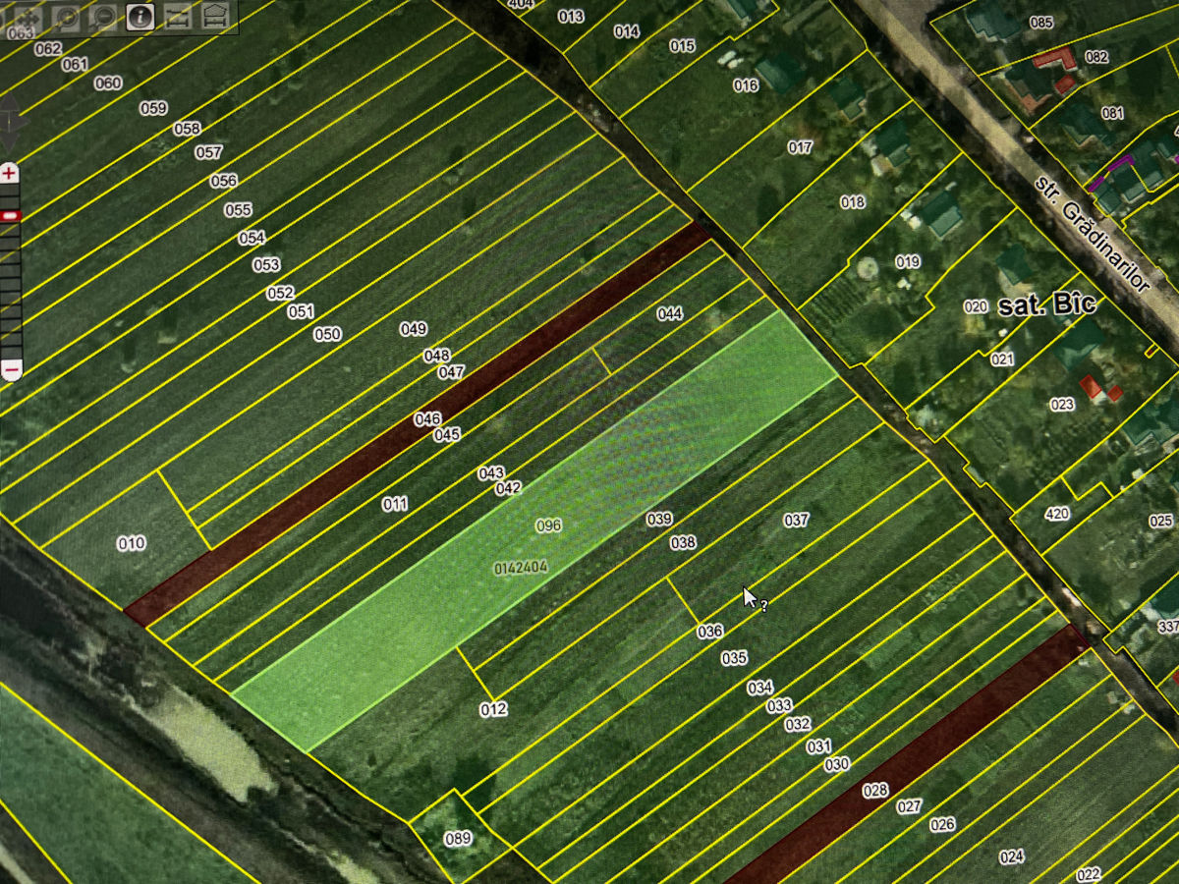Click parcel label 012

pos(494,709)
